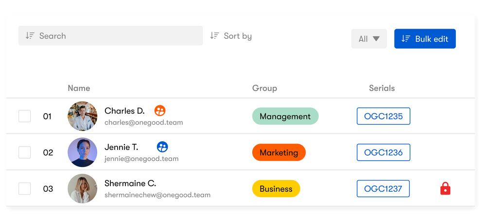Tick the checkbox for row 02
This screenshot has width=486, height=215.
click(25, 152)
